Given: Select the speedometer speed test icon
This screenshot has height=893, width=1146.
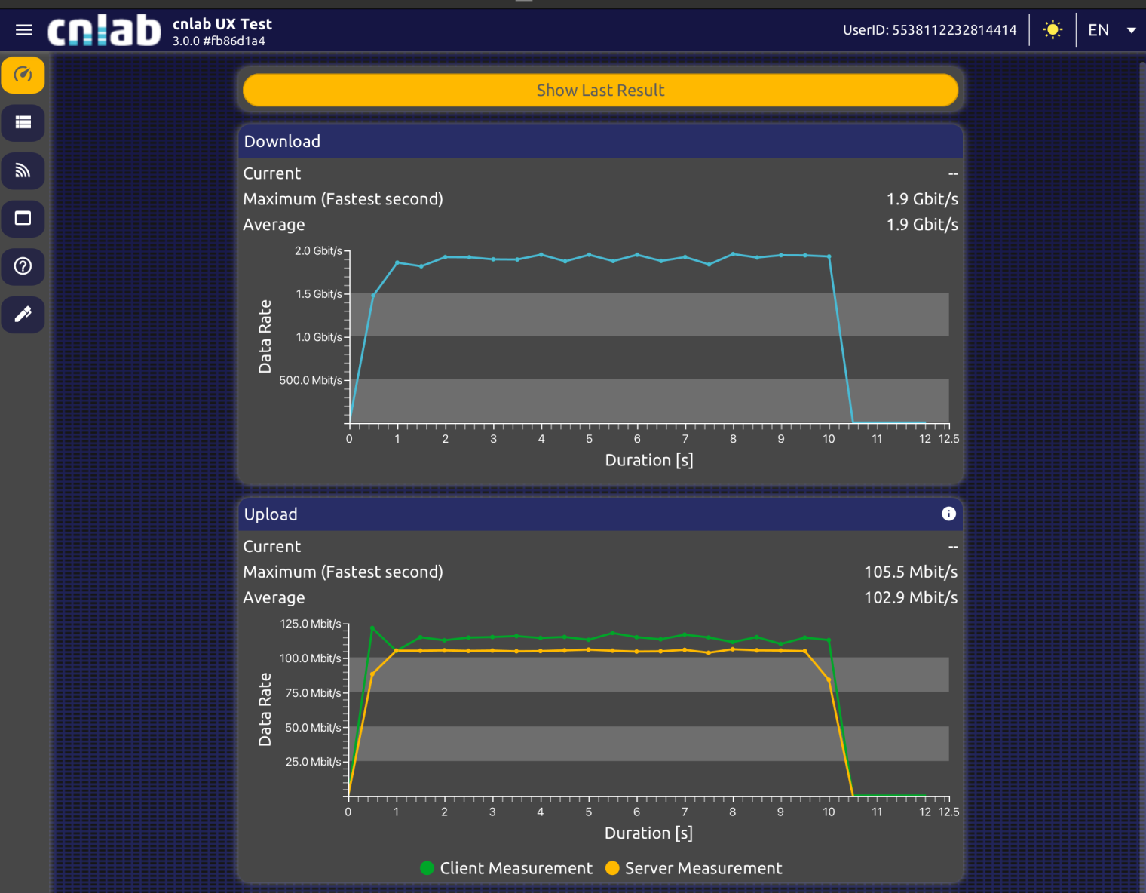Looking at the screenshot, I should click(23, 75).
